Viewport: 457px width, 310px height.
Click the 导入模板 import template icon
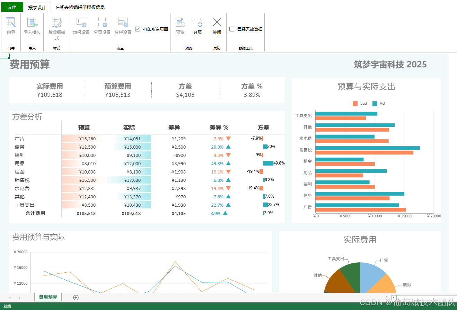pyautogui.click(x=32, y=23)
